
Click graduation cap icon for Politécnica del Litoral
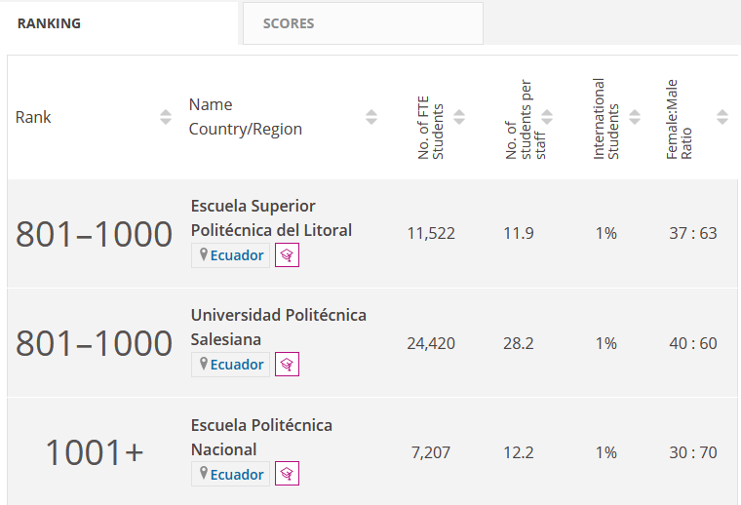(287, 255)
